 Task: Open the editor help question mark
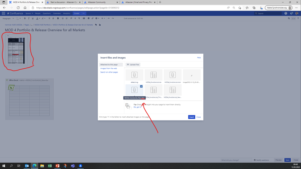298,18
